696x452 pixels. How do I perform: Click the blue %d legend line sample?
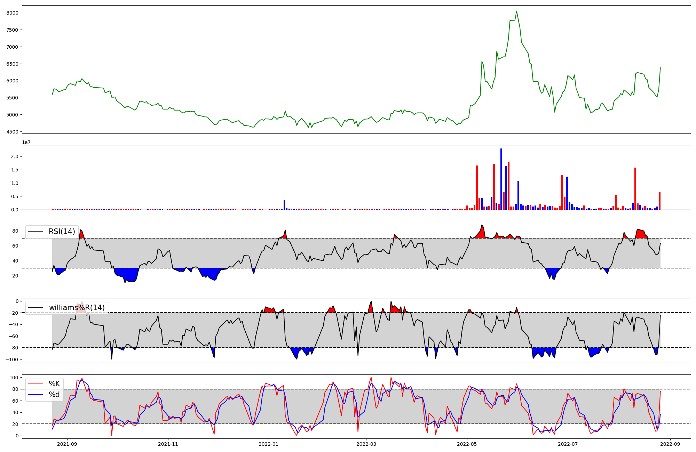[35, 395]
